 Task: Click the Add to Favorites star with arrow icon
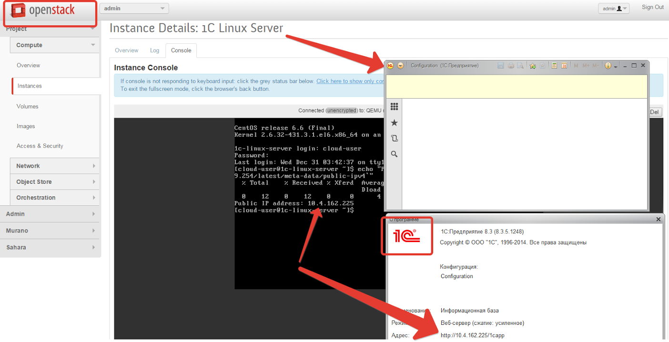click(x=533, y=66)
